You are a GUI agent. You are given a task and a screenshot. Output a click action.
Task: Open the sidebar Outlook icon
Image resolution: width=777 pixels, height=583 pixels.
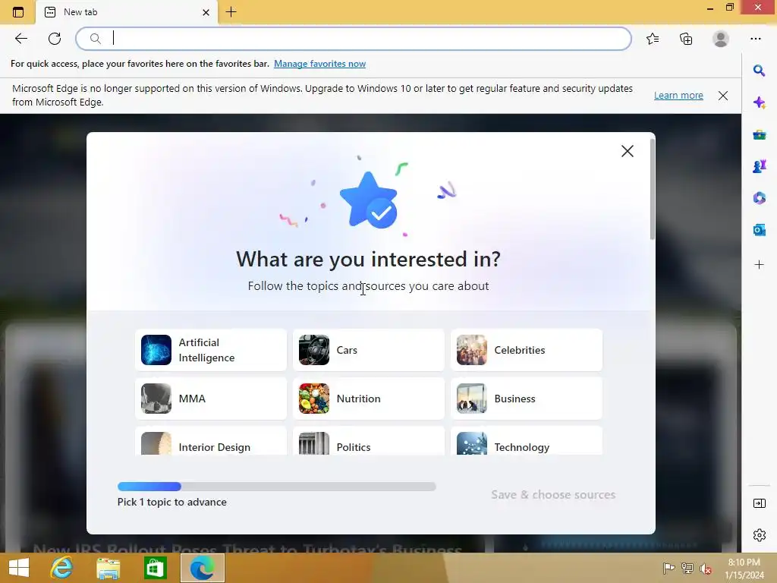(759, 229)
